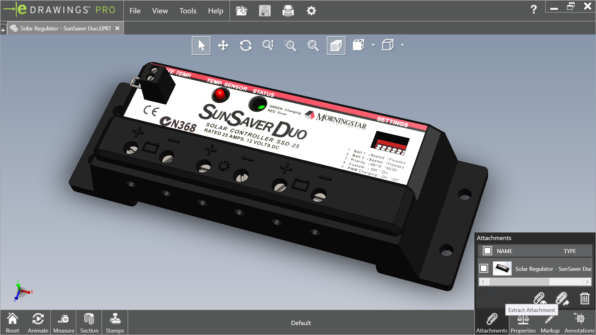Select the Pan (move) tool
Viewport: 596px width, 335px height.
click(223, 46)
